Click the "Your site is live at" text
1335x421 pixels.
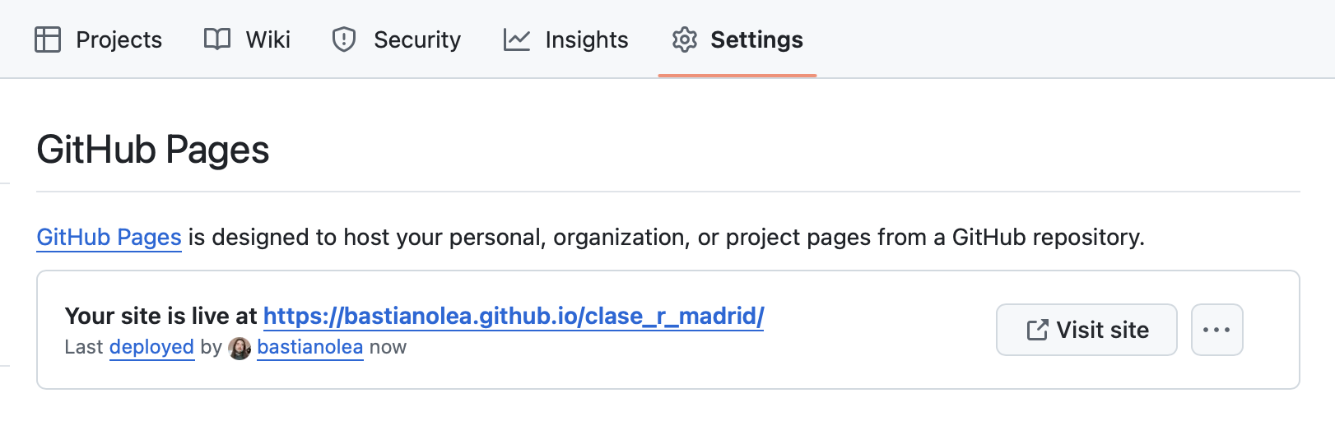pyautogui.click(x=161, y=316)
